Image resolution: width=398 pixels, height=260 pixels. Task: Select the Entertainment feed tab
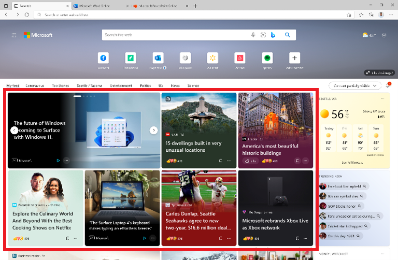click(121, 86)
